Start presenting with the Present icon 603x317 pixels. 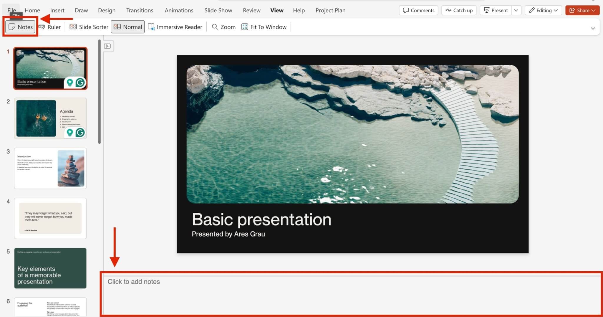pos(496,10)
